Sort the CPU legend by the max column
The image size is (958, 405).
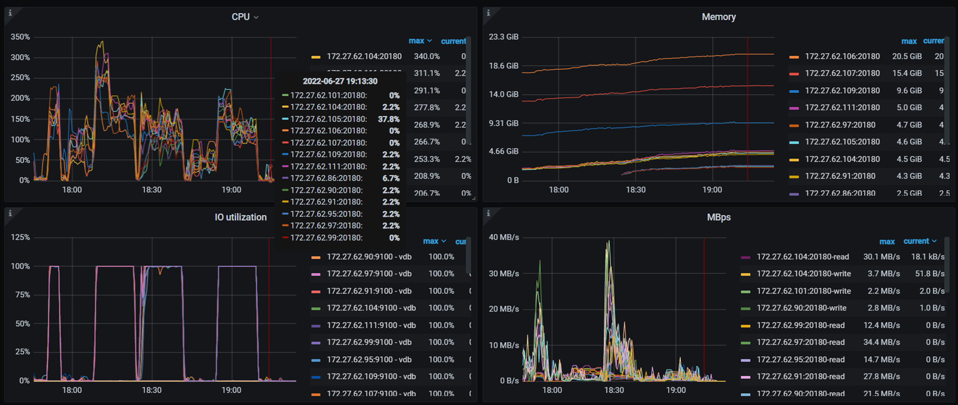(x=420, y=41)
